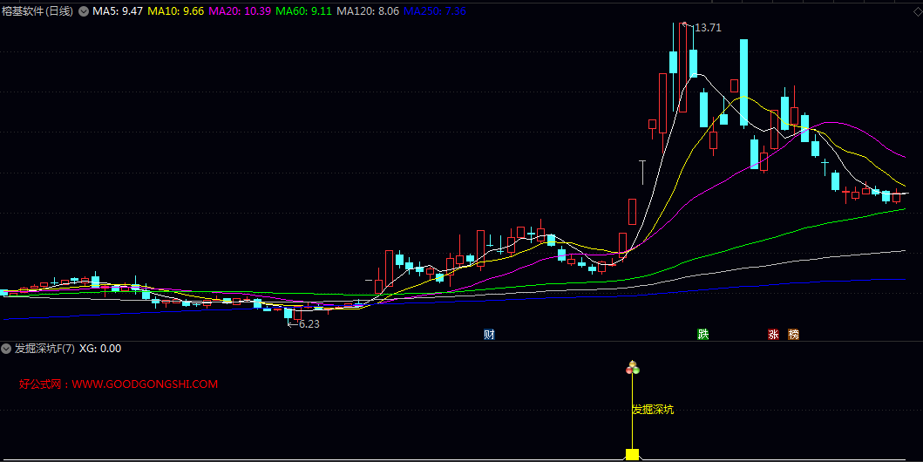Select the blue MA250 label

coord(434,11)
